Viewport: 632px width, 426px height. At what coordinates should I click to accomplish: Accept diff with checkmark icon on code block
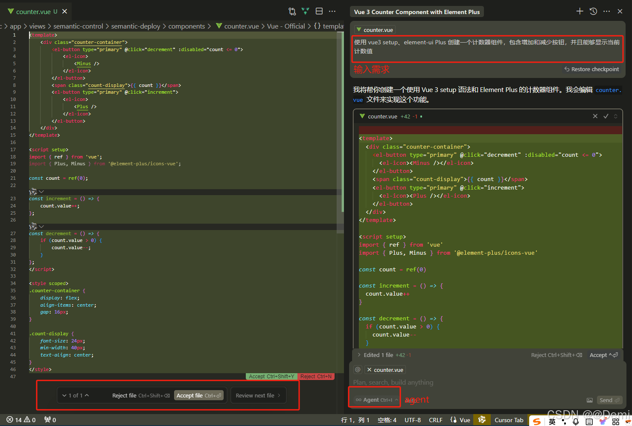[x=606, y=116]
